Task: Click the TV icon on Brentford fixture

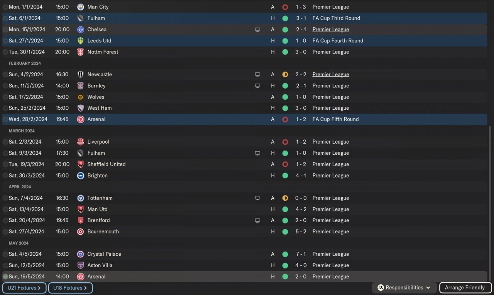Action: [257, 221]
